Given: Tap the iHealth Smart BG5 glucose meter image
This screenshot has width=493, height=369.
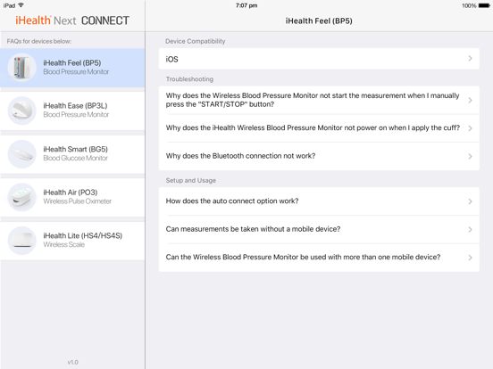Looking at the screenshot, I should click(21, 153).
